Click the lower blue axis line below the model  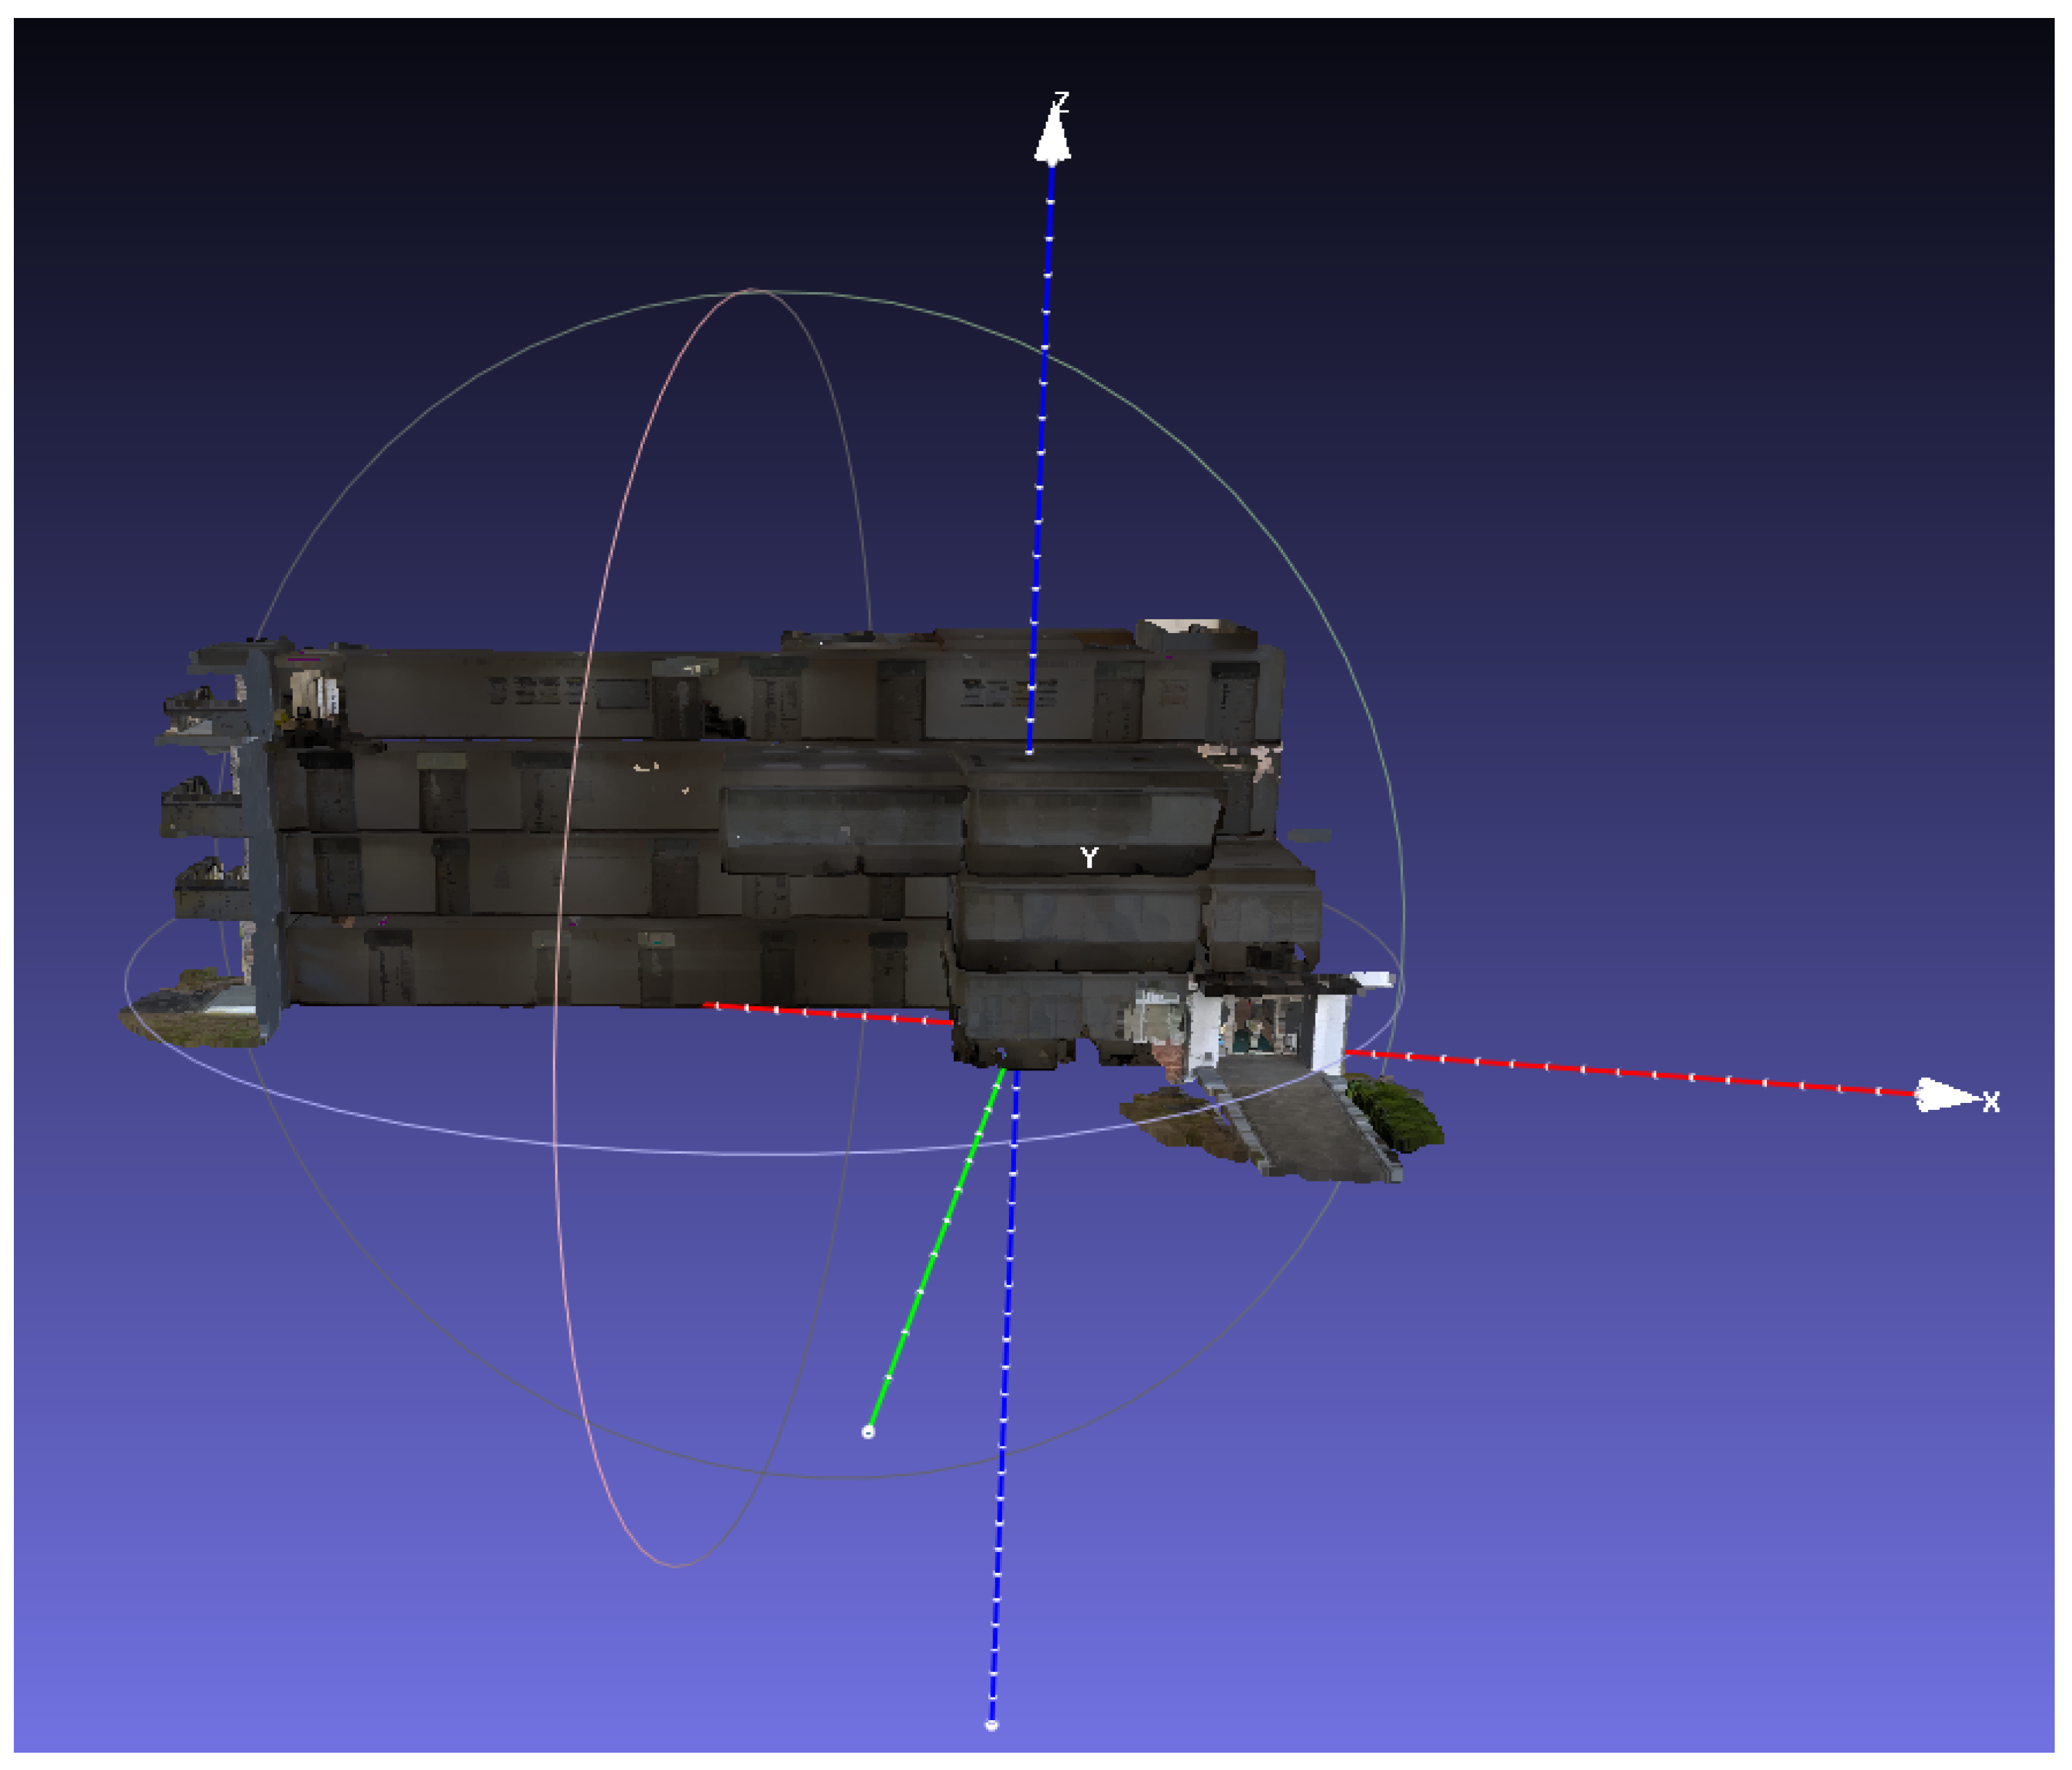[x=1005, y=1380]
